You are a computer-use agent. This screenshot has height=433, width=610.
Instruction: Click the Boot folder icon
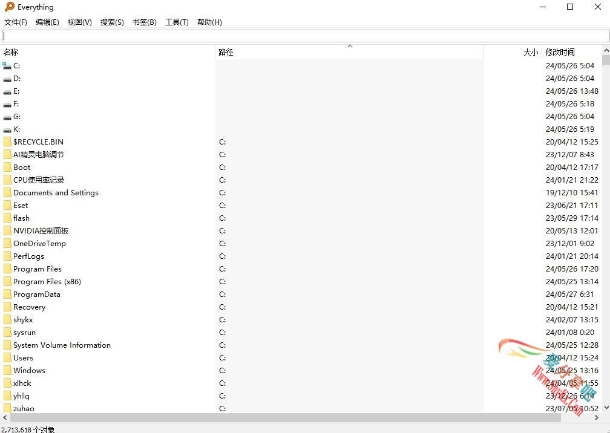tap(7, 168)
